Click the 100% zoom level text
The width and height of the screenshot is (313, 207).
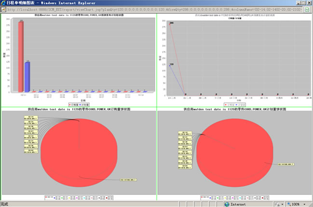pyautogui.click(x=297, y=204)
